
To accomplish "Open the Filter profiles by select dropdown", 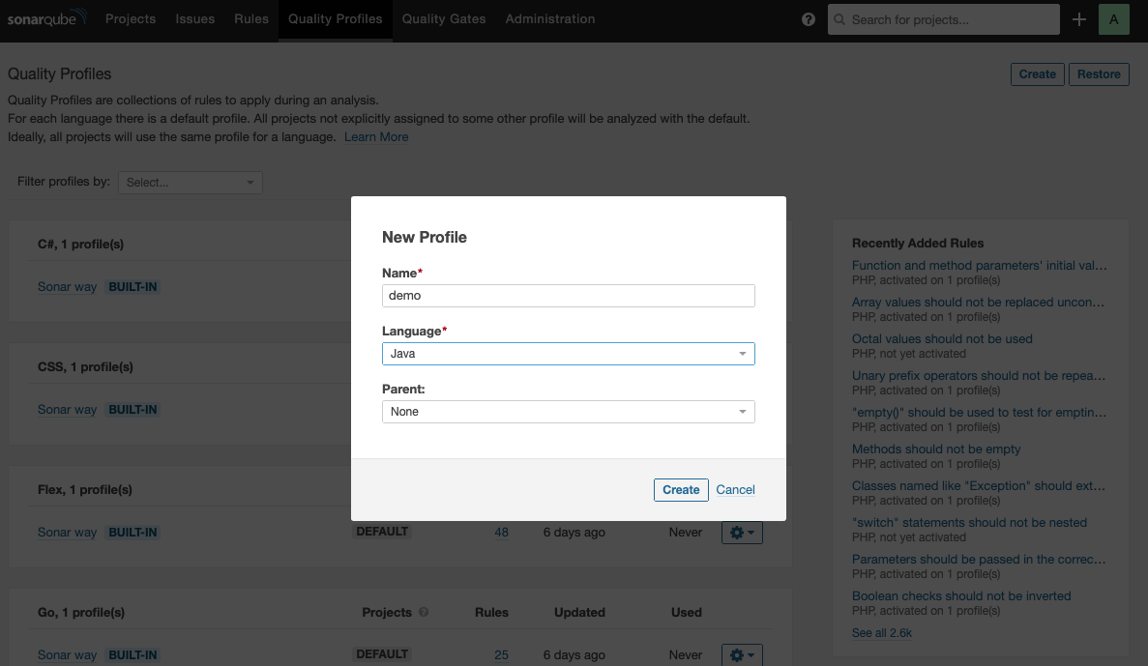I will click(x=190, y=182).
